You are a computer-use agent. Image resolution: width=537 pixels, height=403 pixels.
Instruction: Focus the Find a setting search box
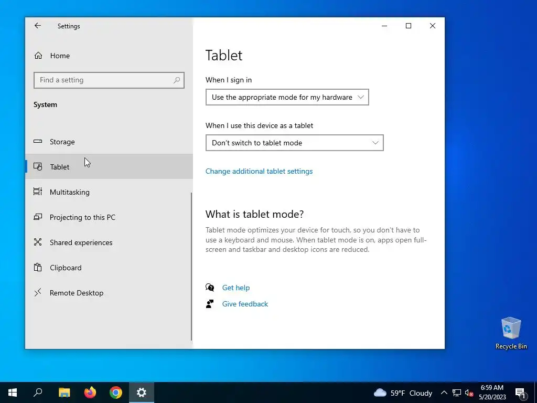pos(109,80)
